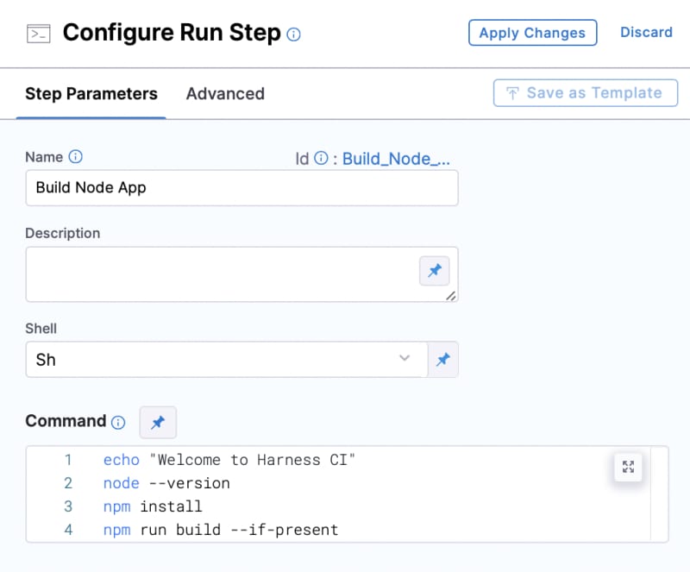Viewport: 690px width, 572px height.
Task: Click into the Name field Build Node App
Action: tap(242, 187)
